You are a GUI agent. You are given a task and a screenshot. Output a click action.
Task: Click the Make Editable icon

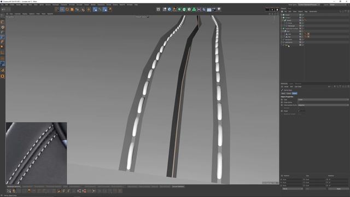point(2,16)
